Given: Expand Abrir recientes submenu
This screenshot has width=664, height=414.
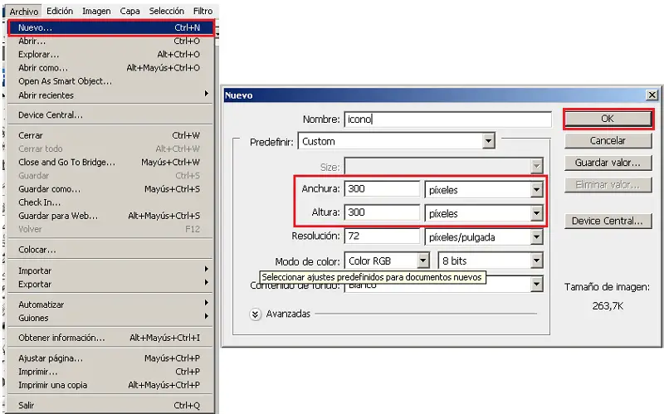Looking at the screenshot, I should click(110, 95).
